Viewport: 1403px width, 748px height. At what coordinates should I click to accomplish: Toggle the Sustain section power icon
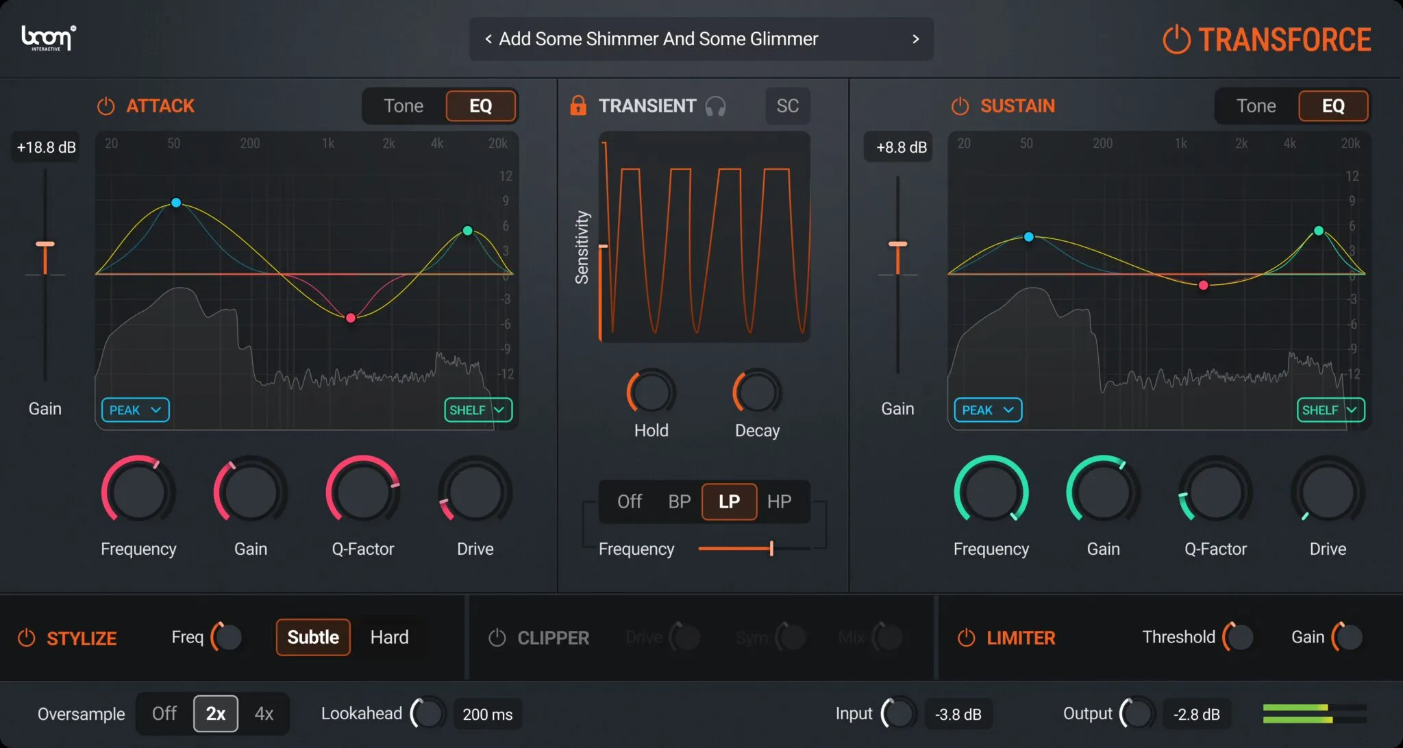960,106
